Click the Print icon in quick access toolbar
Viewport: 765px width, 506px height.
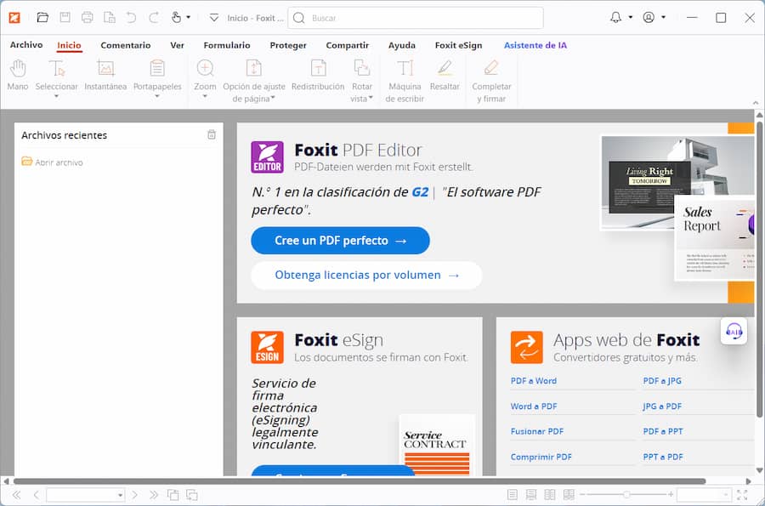tap(88, 18)
